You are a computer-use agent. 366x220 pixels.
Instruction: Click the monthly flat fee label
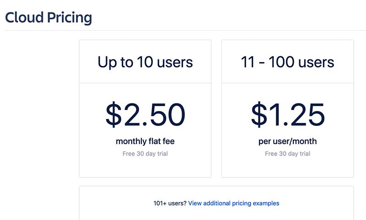click(x=145, y=141)
